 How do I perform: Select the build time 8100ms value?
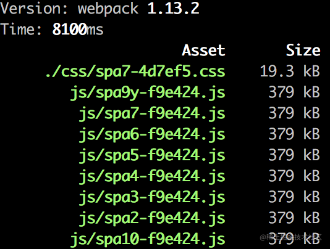(78, 29)
